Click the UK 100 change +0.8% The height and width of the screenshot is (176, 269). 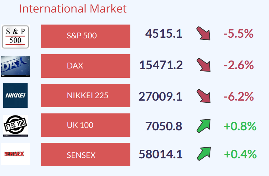point(240,126)
